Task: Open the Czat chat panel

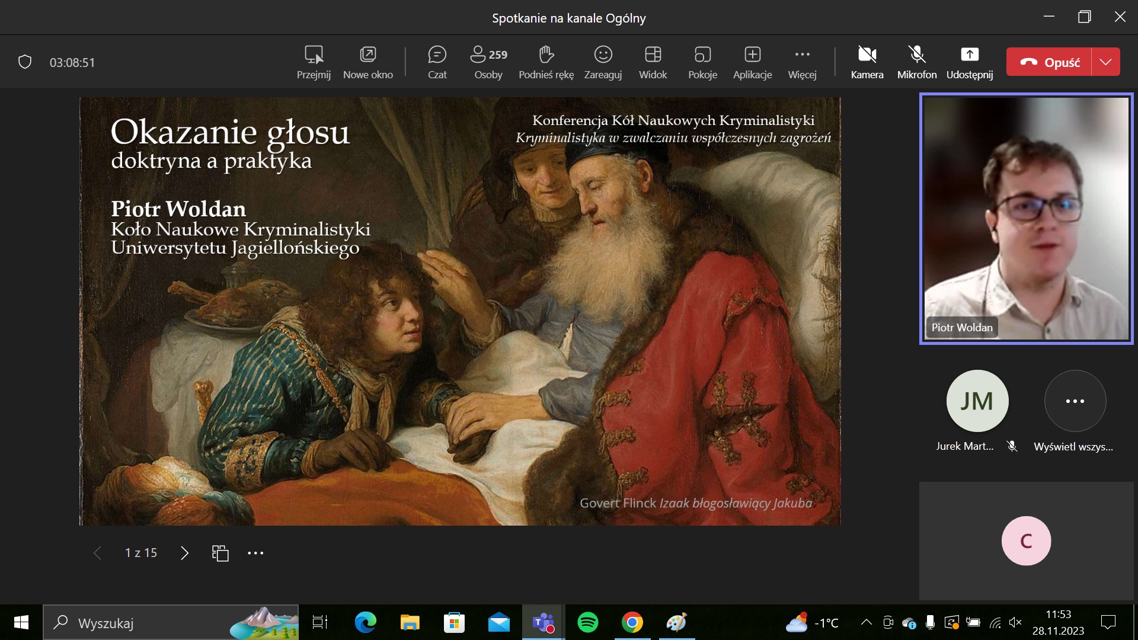Action: click(x=437, y=62)
